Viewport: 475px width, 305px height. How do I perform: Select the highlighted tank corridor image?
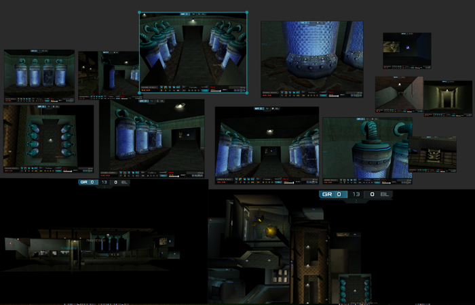193,53
